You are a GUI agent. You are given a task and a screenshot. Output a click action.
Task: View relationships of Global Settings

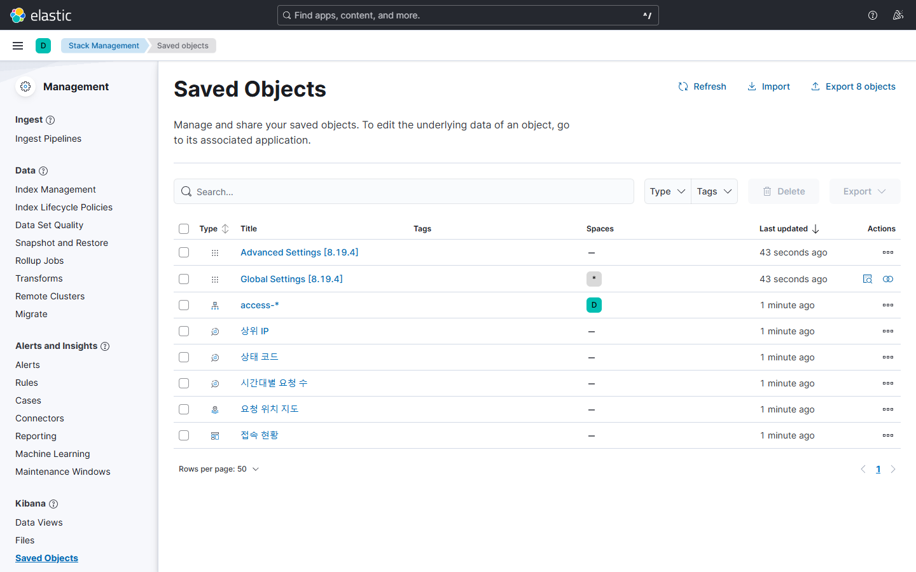click(x=888, y=279)
